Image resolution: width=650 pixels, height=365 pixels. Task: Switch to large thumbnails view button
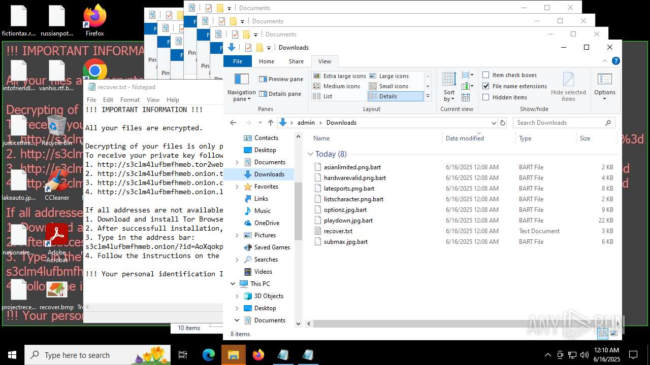614,334
